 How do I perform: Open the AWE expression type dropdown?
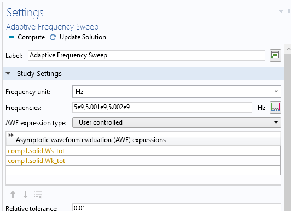point(177,122)
